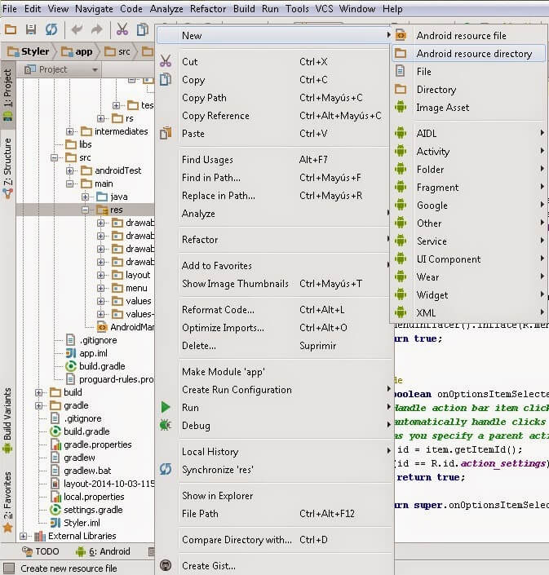Click the Gradle icon of app build.gradle
This screenshot has width=549, height=575.
pyautogui.click(x=70, y=366)
